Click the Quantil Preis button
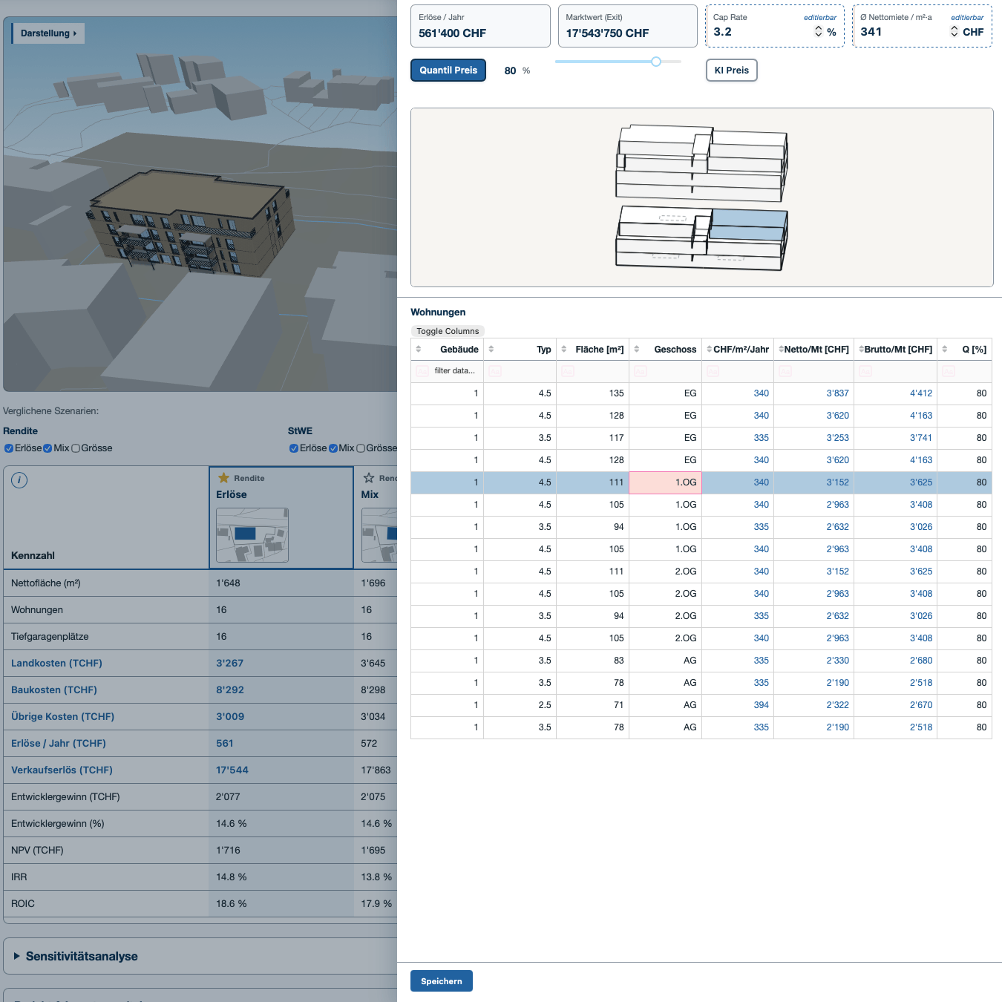Image resolution: width=1002 pixels, height=1002 pixels. point(448,71)
